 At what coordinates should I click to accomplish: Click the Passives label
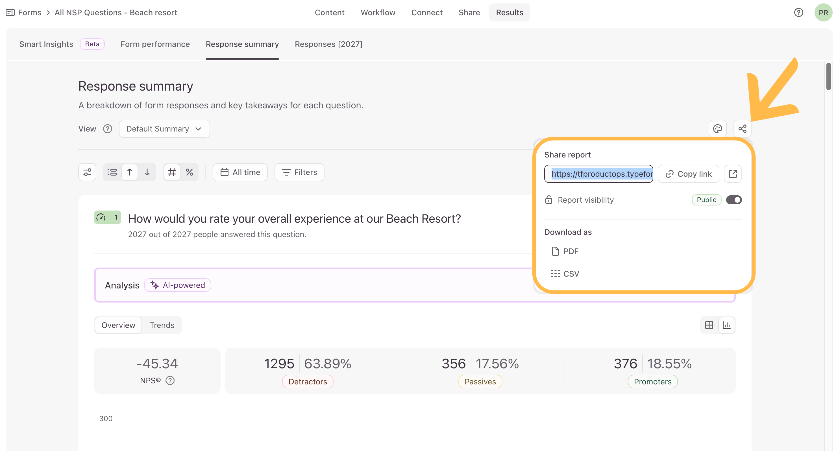[x=480, y=382]
